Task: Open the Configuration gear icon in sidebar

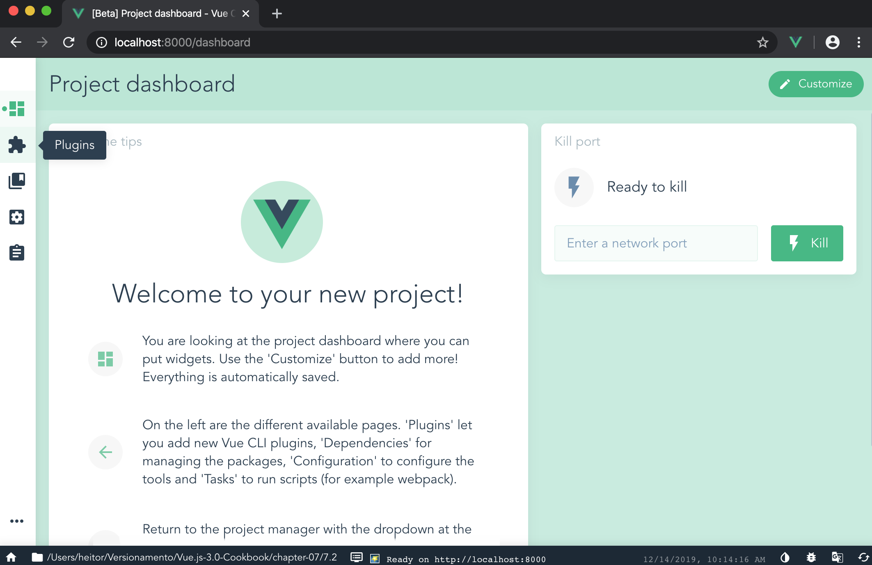Action: click(x=17, y=217)
